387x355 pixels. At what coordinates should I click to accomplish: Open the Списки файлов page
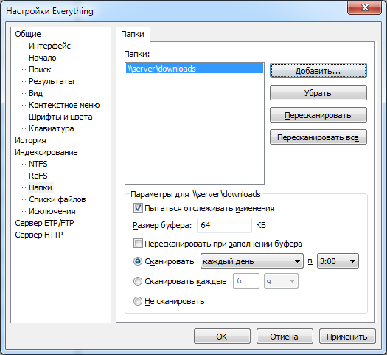[57, 199]
